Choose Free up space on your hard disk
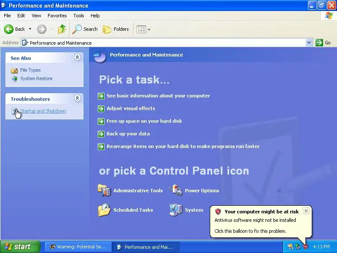This screenshot has width=337, height=253. click(x=144, y=121)
